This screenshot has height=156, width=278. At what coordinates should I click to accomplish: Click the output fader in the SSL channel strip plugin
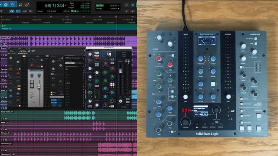tap(120, 71)
